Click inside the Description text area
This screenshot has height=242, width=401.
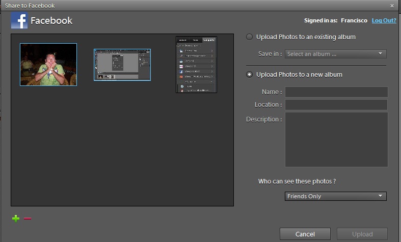pos(336,139)
